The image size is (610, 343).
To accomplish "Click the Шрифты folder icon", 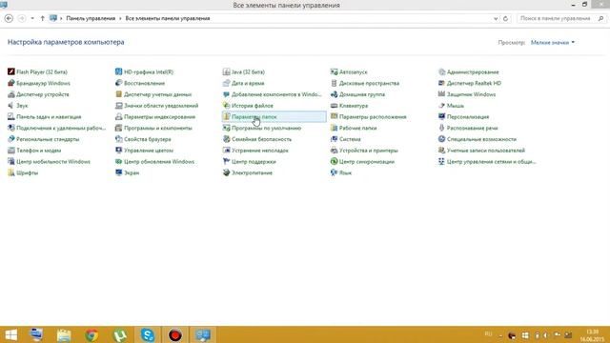I will coord(10,172).
